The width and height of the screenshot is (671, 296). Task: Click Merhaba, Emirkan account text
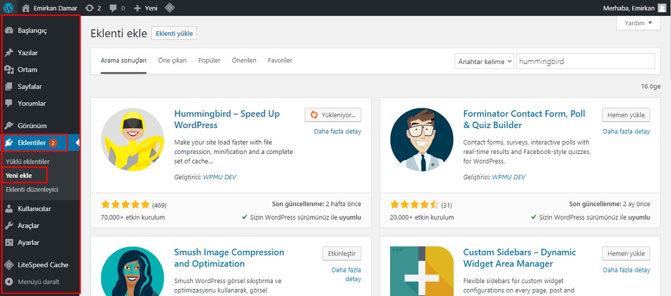630,8
